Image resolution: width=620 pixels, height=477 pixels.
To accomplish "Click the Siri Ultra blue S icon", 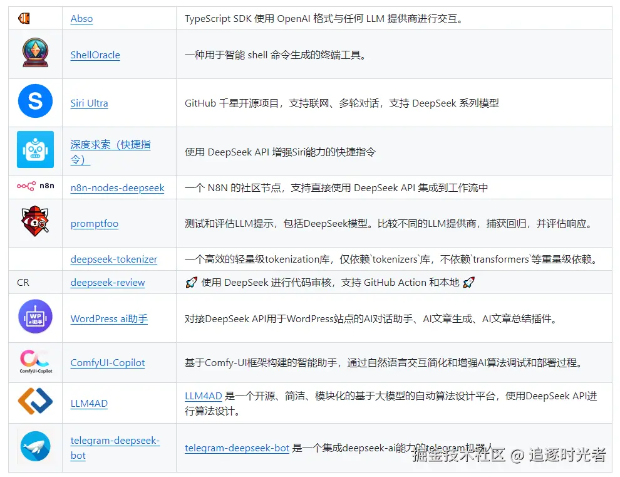I will click(x=35, y=101).
